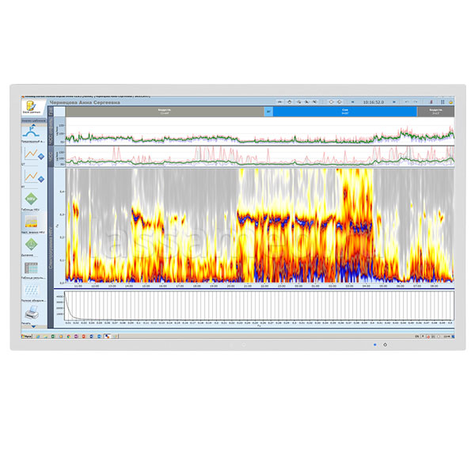Open the results table icon in sidebar
Image resolution: width=475 pixels, height=475 pixels.
pos(31,268)
